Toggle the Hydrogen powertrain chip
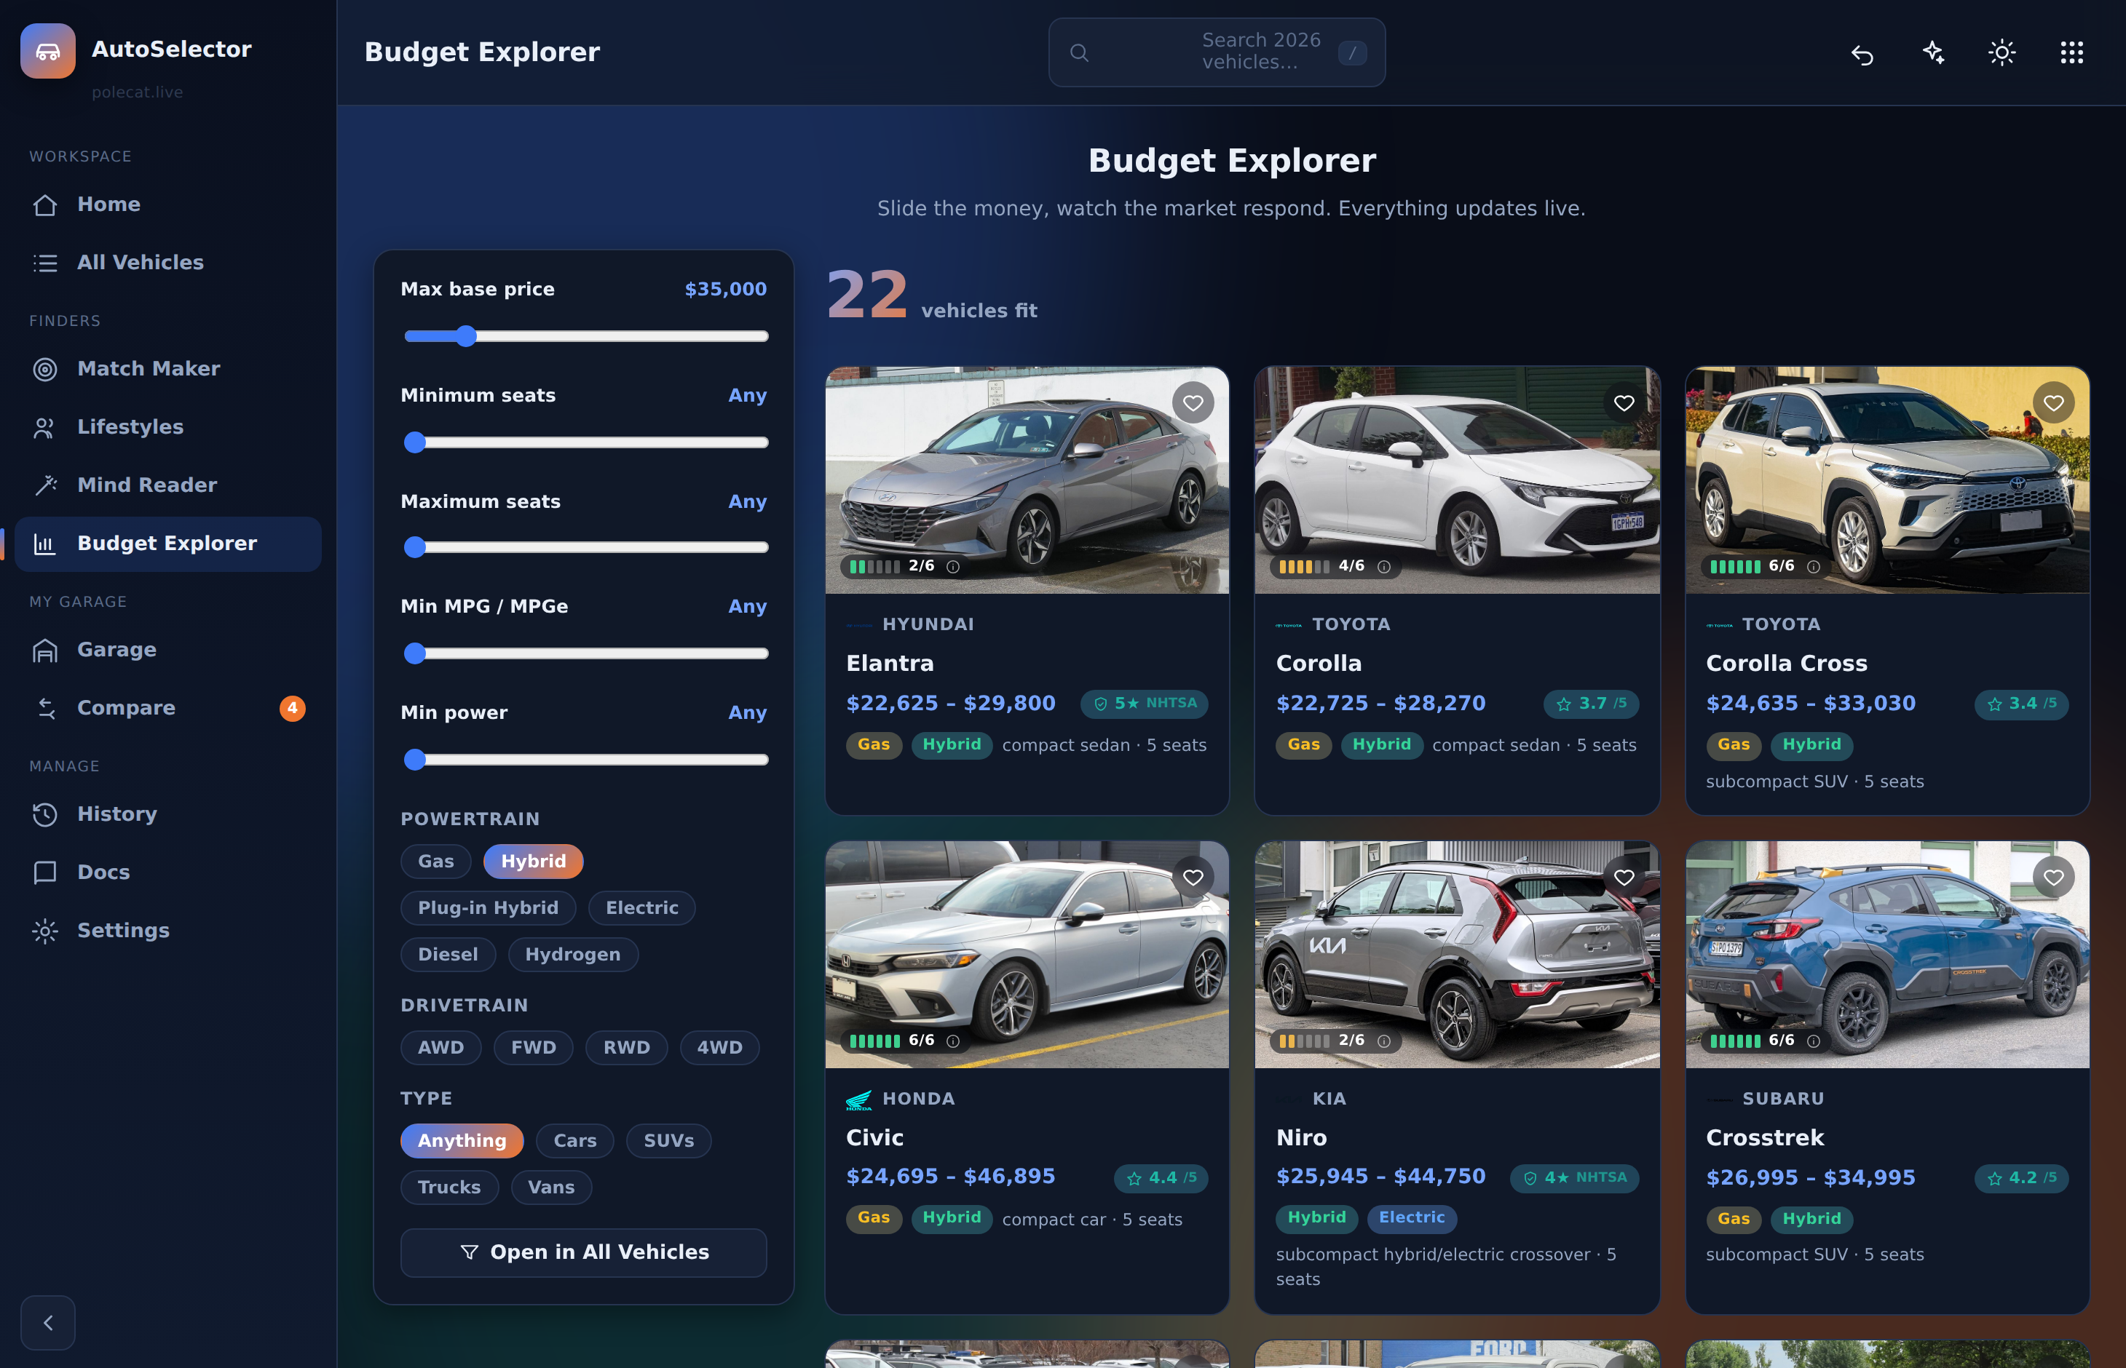This screenshot has width=2126, height=1368. [572, 955]
